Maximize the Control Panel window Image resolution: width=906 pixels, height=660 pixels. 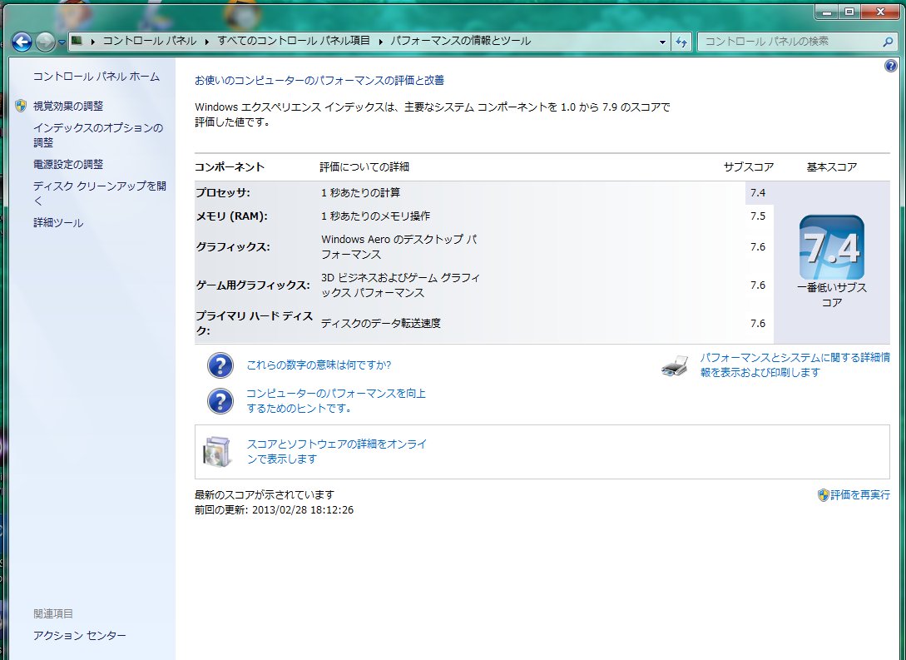click(x=849, y=12)
